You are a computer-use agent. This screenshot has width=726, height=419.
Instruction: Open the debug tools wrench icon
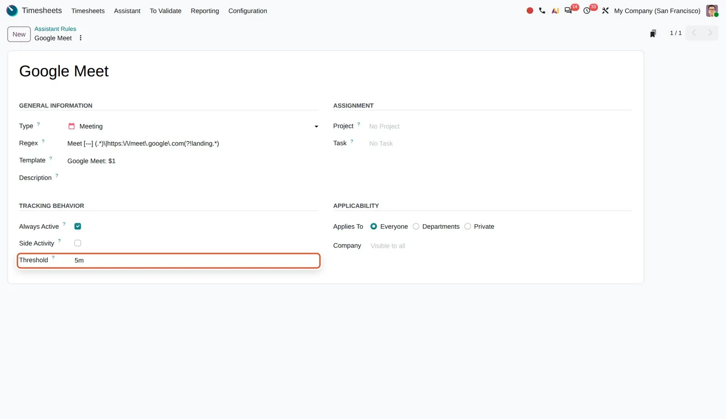coord(605,10)
